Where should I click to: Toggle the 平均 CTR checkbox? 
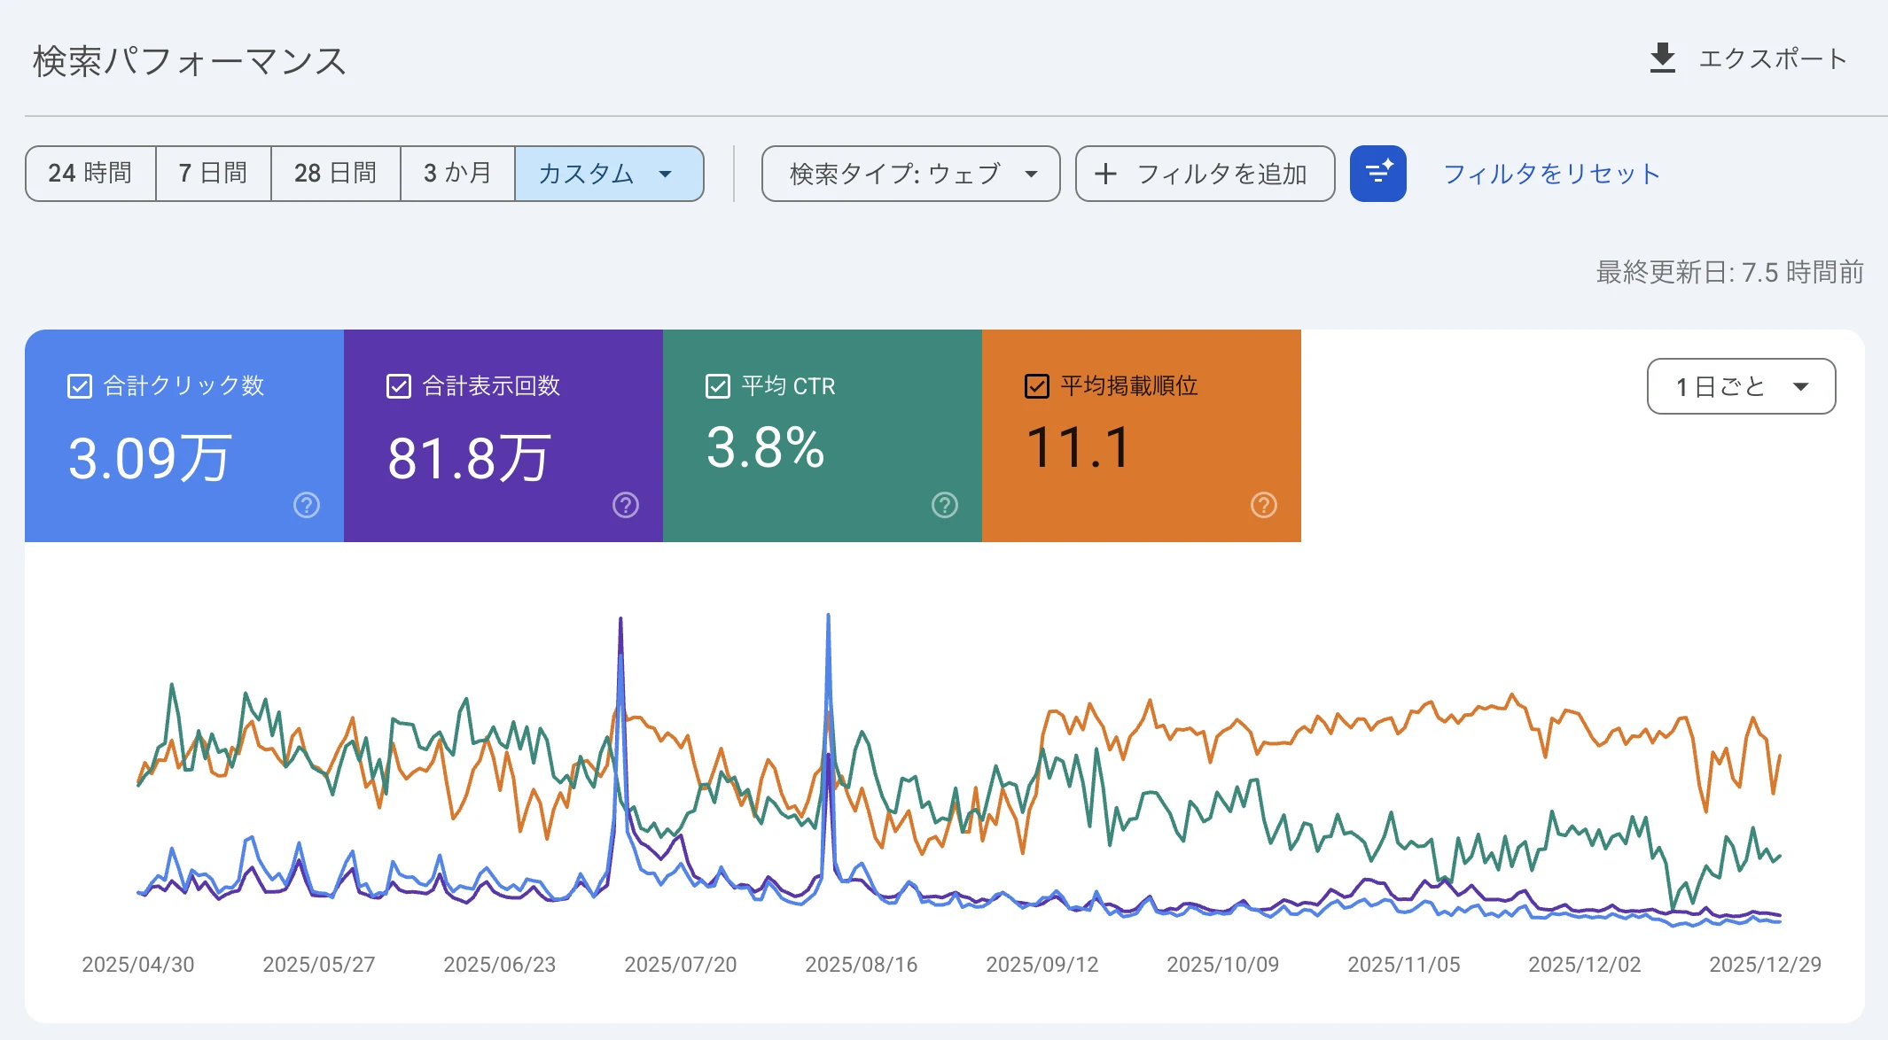(718, 386)
